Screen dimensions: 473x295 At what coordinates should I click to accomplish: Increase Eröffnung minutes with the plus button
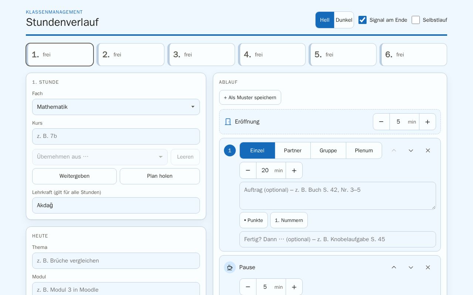click(x=428, y=122)
